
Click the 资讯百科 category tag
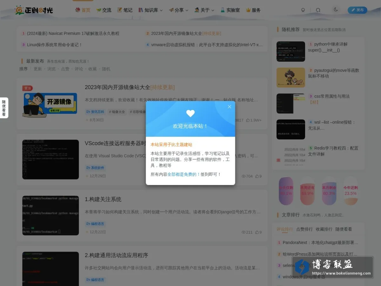[x=95, y=112]
